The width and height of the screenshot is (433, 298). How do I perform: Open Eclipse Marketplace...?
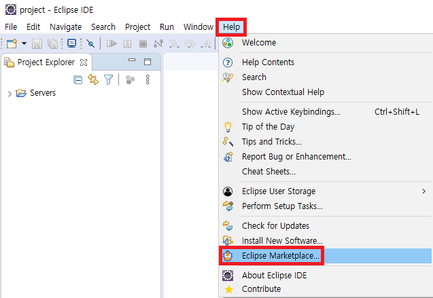[326, 256]
